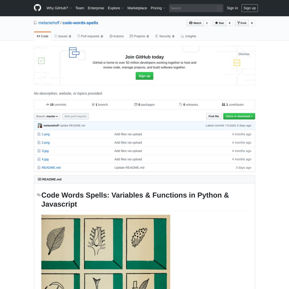The width and height of the screenshot is (289, 289).
Task: Click the green Sign up banner button
Action: coord(144,76)
